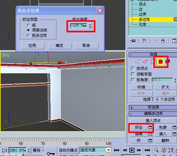The image size is (177, 156).
Task: Select Element (元素) in modifier stack
Action: [142, 24]
